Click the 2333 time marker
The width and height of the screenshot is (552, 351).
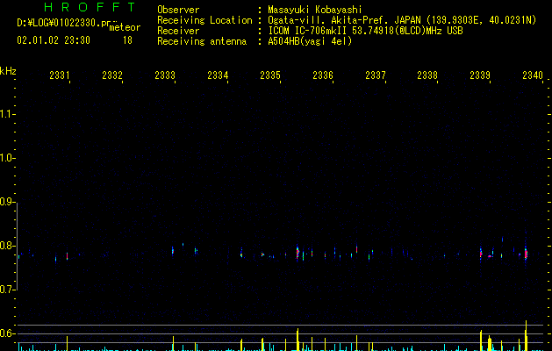coord(165,75)
